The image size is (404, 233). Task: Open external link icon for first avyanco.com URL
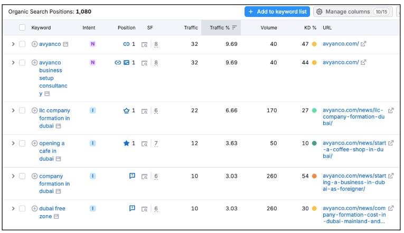[x=363, y=44]
